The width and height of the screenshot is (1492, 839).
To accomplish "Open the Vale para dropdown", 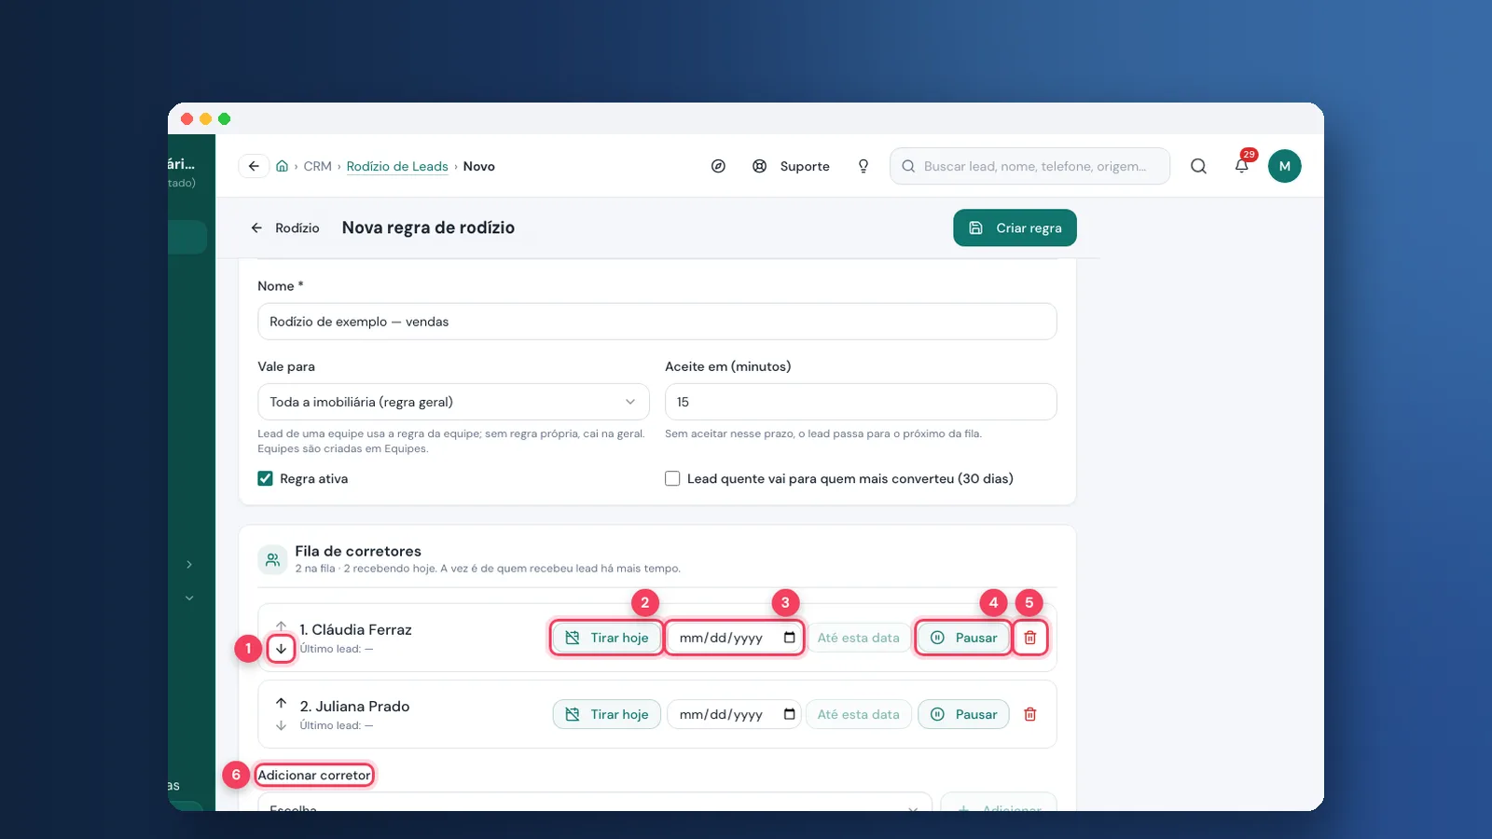I will (x=453, y=402).
